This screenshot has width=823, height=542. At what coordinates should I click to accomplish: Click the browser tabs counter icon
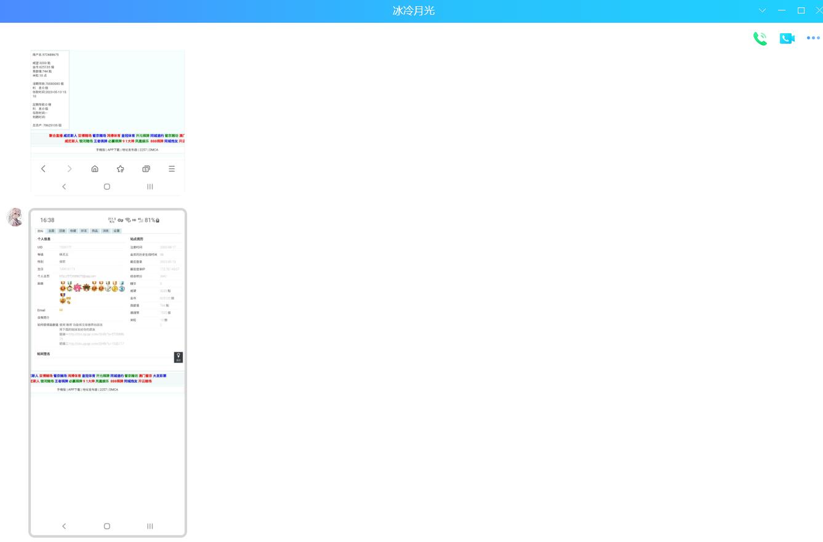[146, 169]
